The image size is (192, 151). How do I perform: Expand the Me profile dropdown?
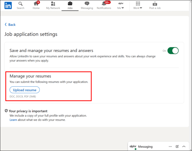pyautogui.click(x=121, y=5)
